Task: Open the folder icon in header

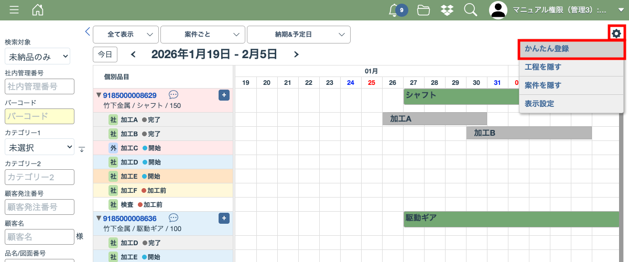Action: 424,10
